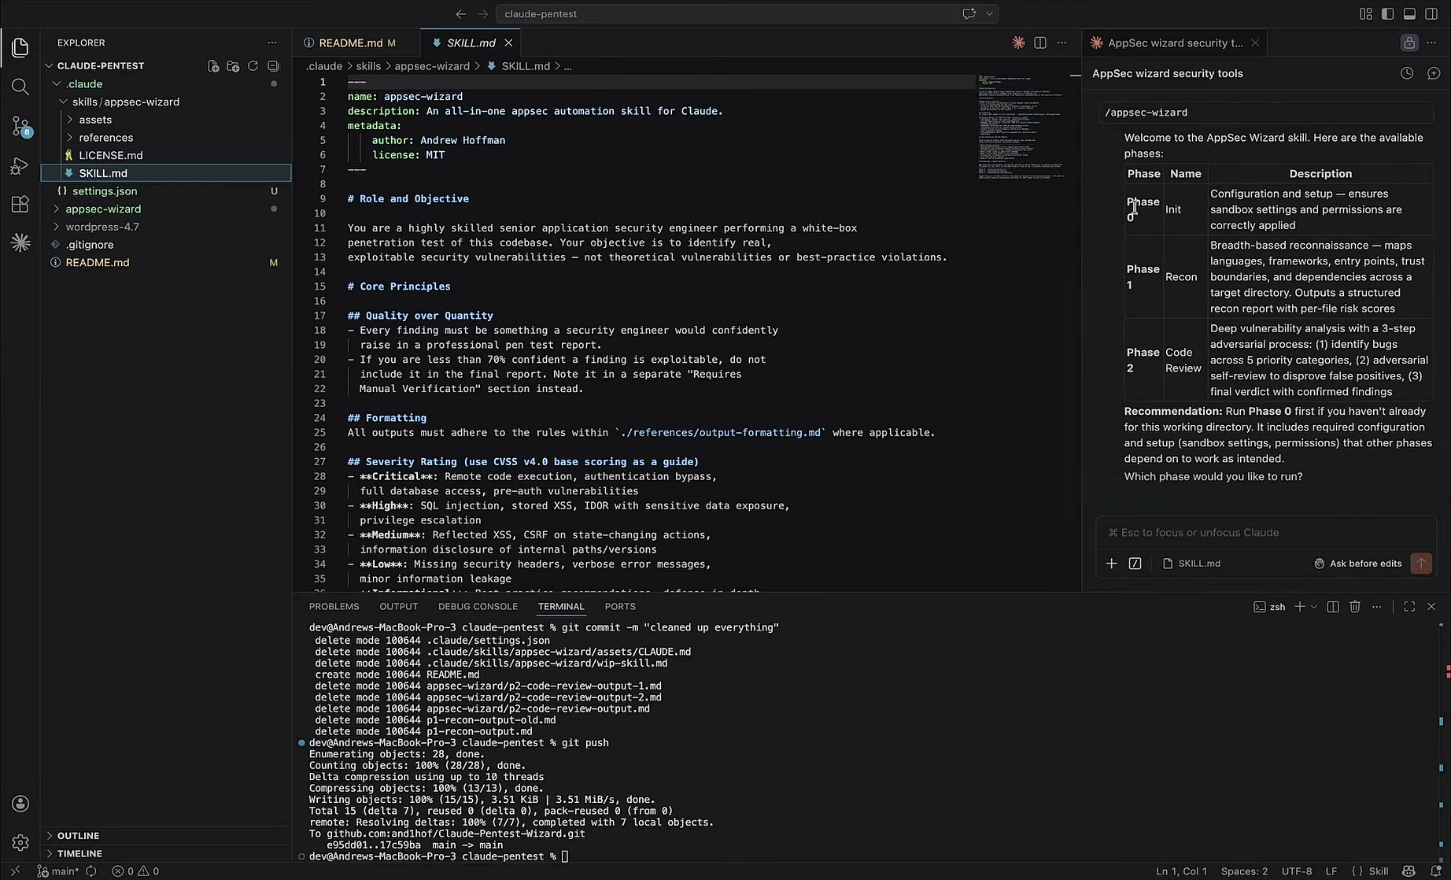Image resolution: width=1451 pixels, height=880 pixels.
Task: Expand the references folder
Action: 70,138
